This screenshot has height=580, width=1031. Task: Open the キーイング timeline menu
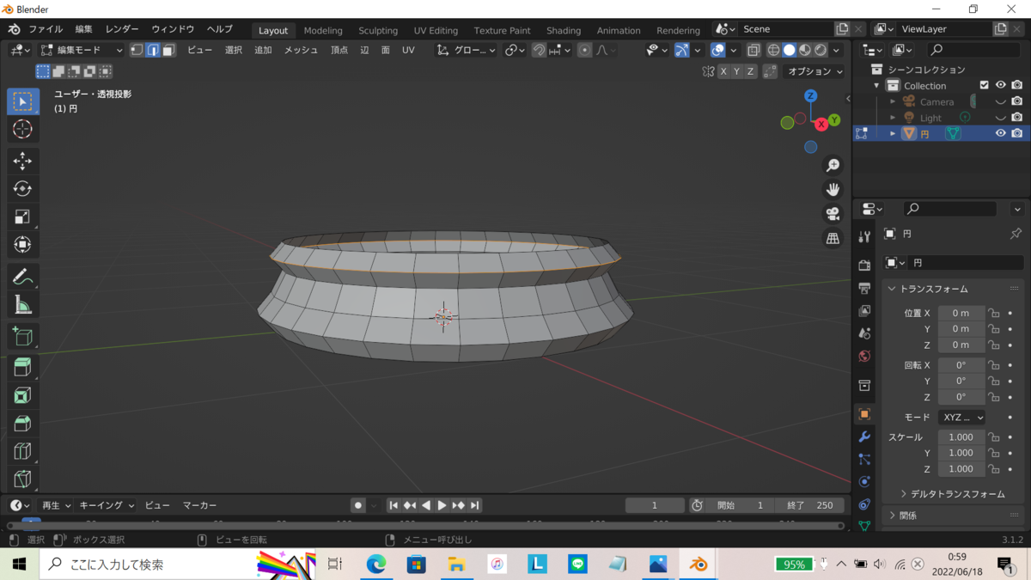click(107, 505)
